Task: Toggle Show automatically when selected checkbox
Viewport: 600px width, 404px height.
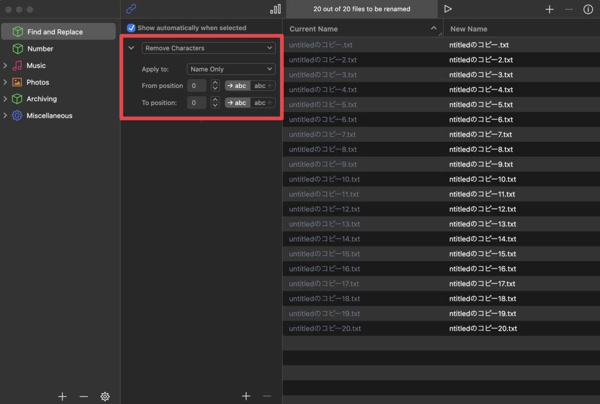Action: point(131,28)
